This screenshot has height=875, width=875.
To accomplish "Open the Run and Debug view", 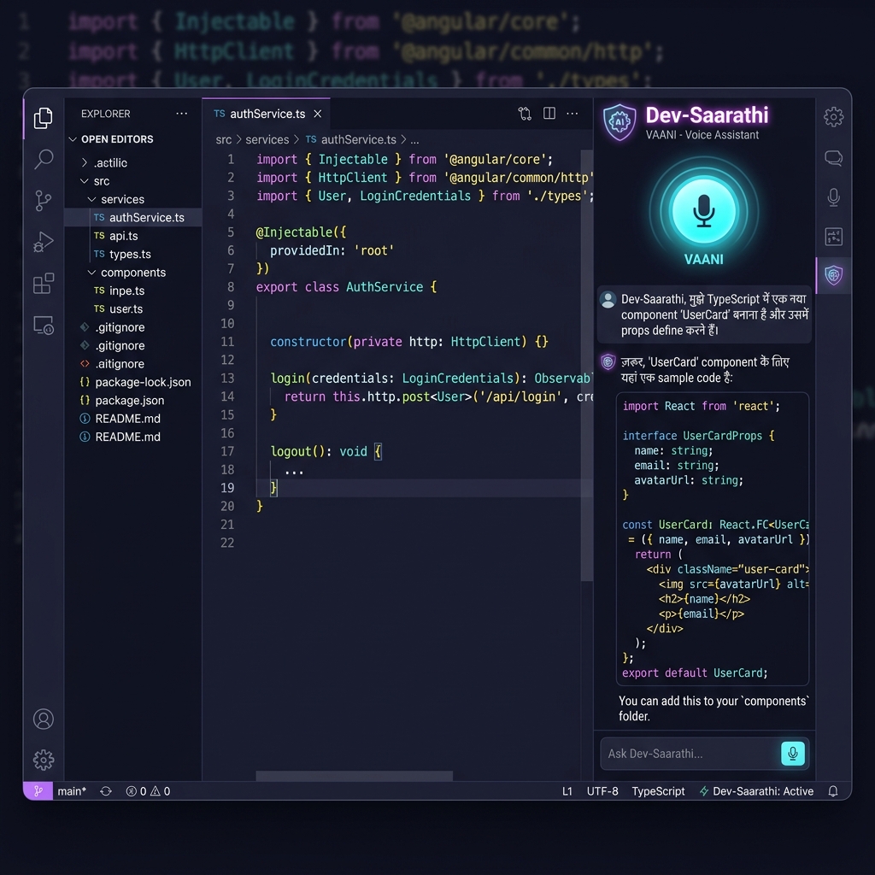I will [43, 242].
